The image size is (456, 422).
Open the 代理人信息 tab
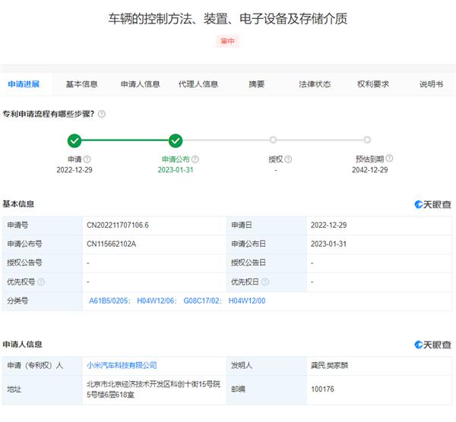(x=198, y=84)
